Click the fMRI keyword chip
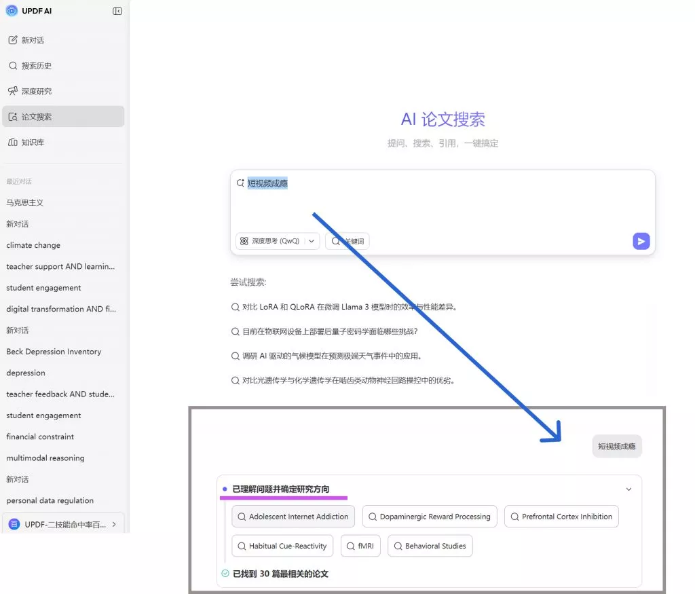Image resolution: width=695 pixels, height=594 pixels. click(x=360, y=546)
